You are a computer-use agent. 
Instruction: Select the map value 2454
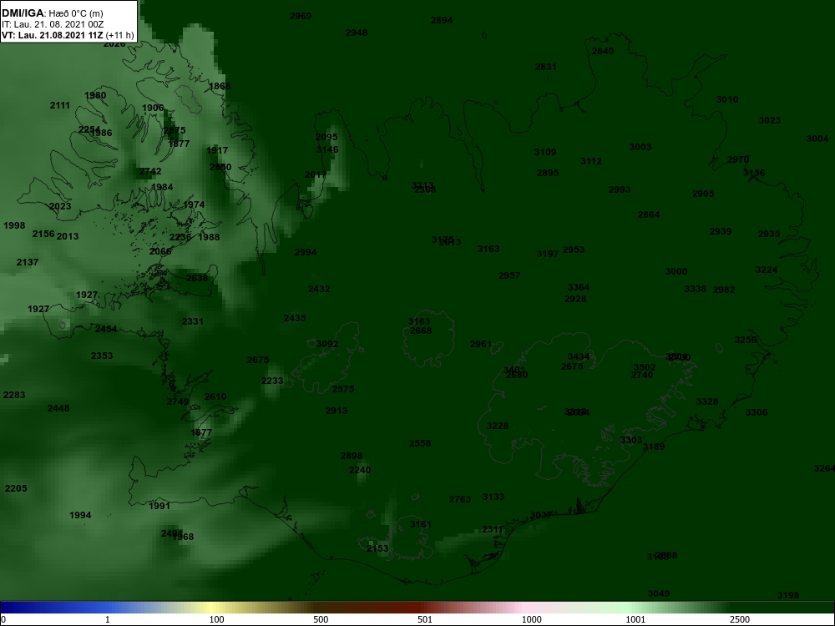106,329
